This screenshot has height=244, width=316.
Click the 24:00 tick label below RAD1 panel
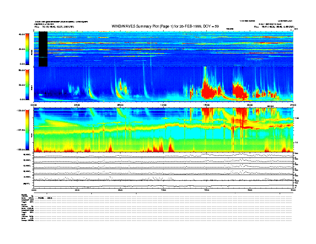293,105
